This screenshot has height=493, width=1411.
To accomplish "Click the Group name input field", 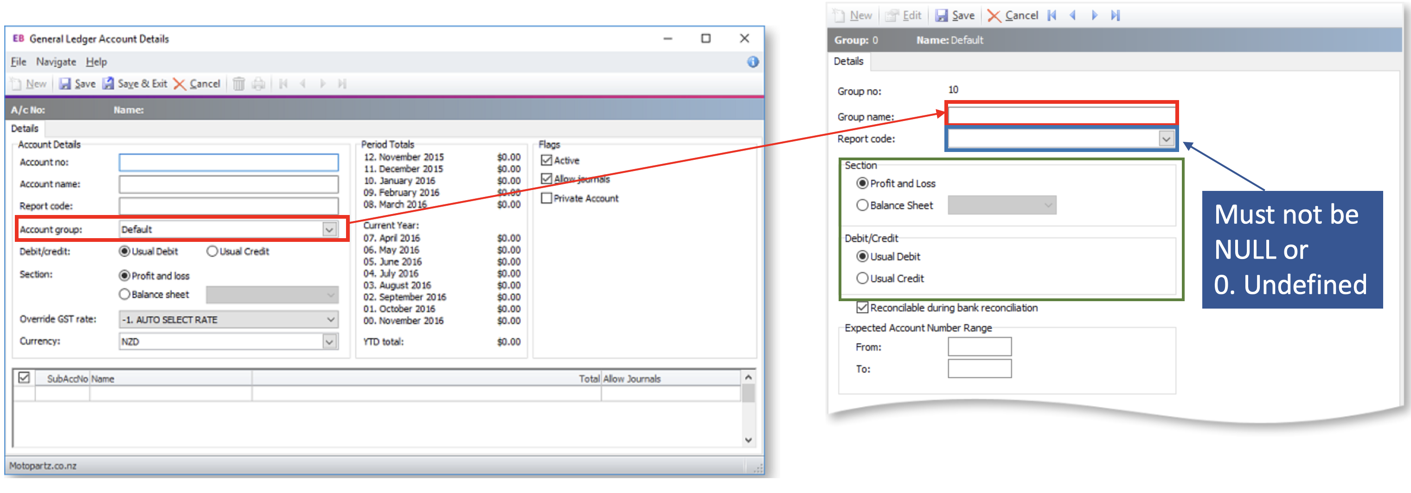I will click(1061, 115).
